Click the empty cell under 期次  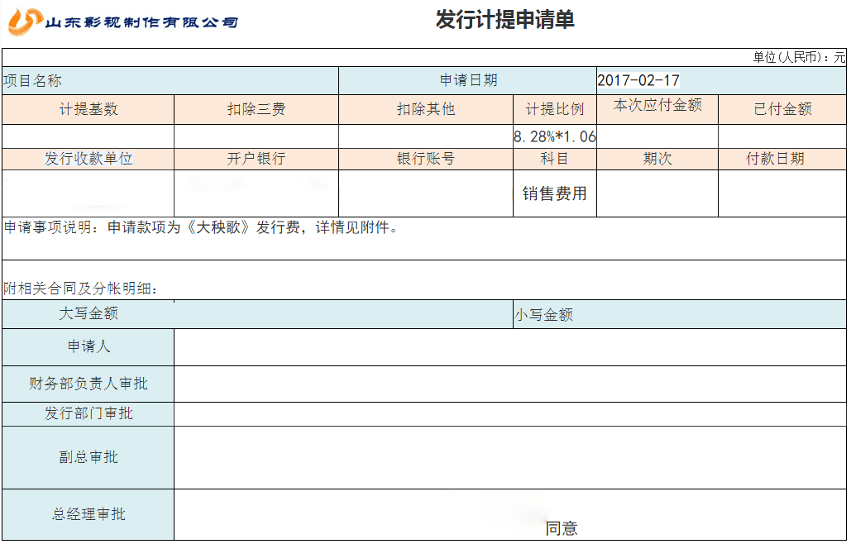pyautogui.click(x=657, y=193)
